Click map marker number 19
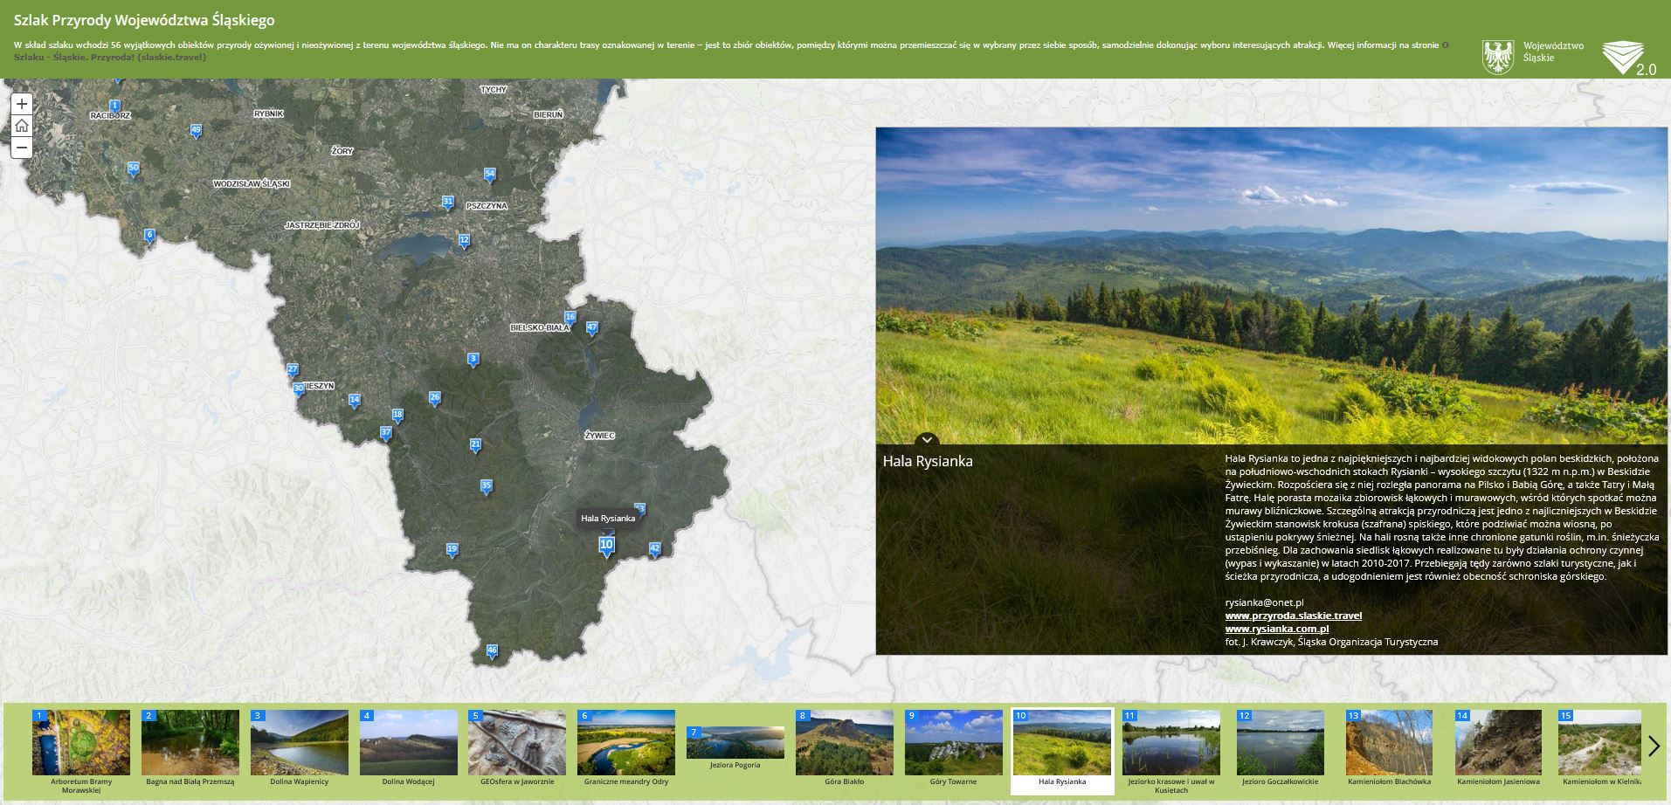Viewport: 1671px width, 805px height. click(x=452, y=550)
